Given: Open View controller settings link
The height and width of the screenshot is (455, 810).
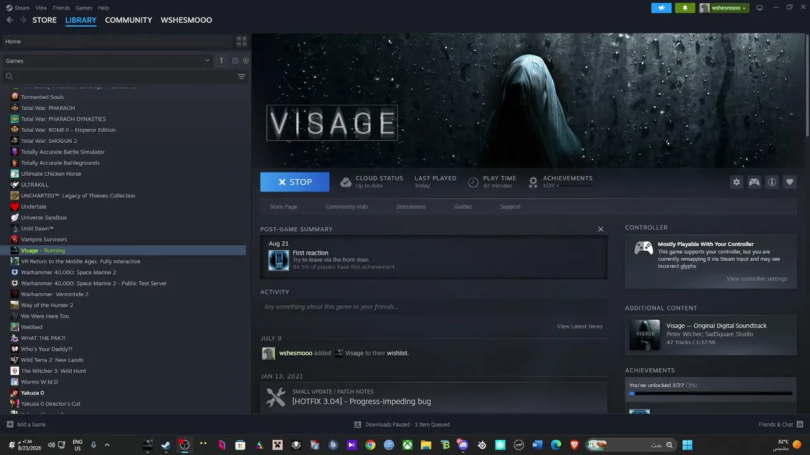Looking at the screenshot, I should click(757, 279).
